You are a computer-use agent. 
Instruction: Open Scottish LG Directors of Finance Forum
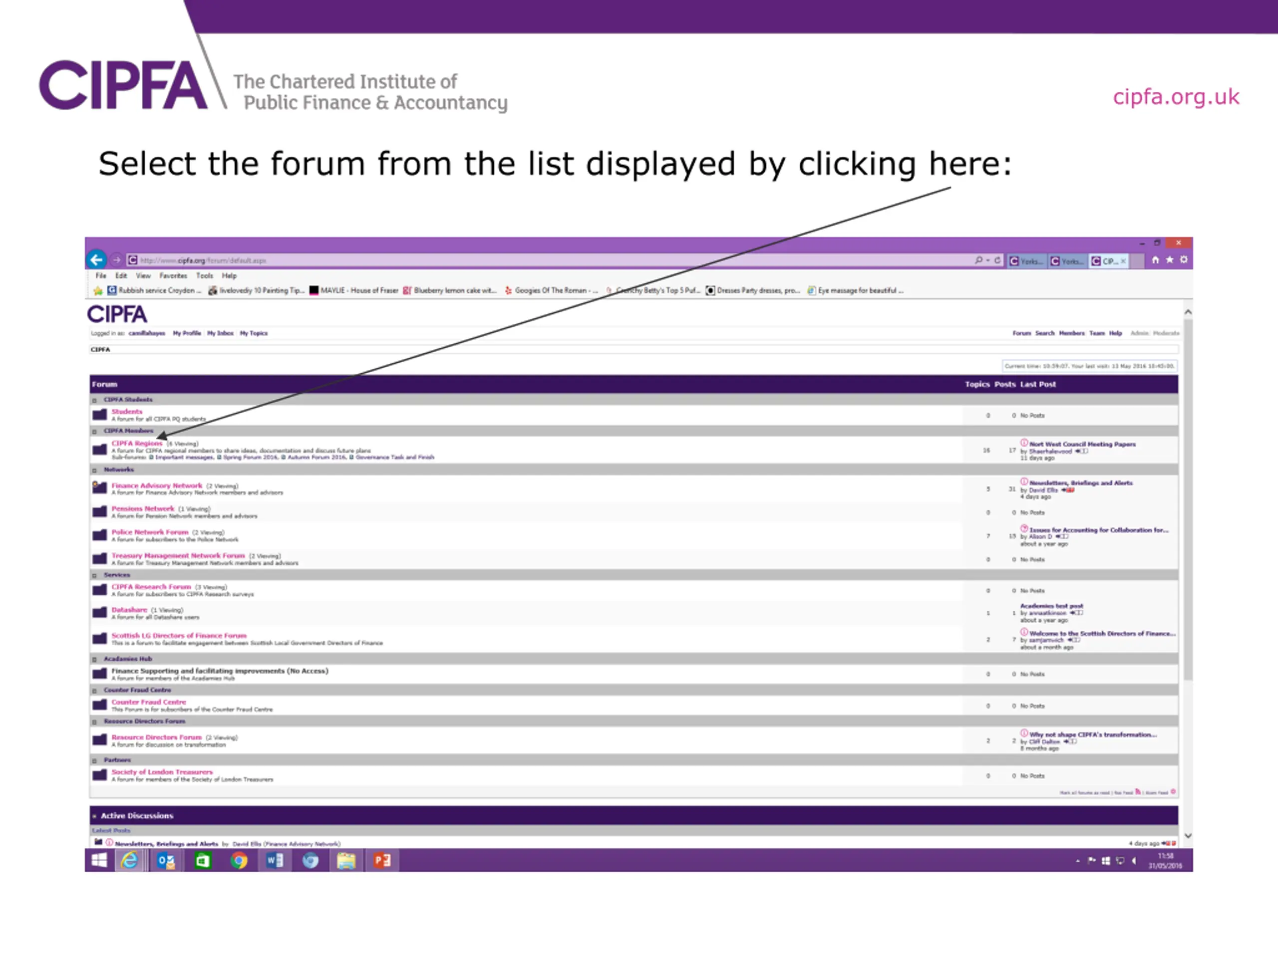(x=179, y=635)
